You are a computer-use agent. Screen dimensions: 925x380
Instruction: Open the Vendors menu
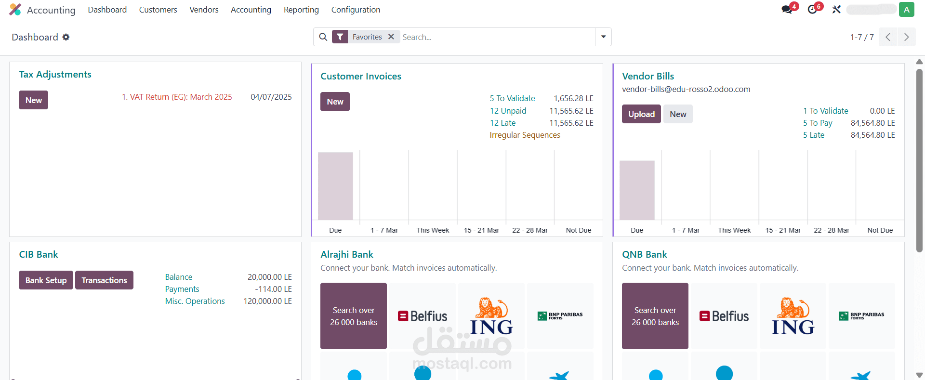click(x=204, y=10)
